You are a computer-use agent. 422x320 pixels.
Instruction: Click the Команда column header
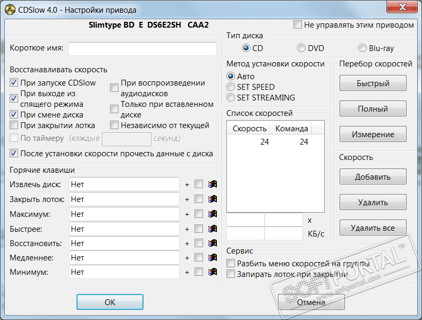(291, 129)
